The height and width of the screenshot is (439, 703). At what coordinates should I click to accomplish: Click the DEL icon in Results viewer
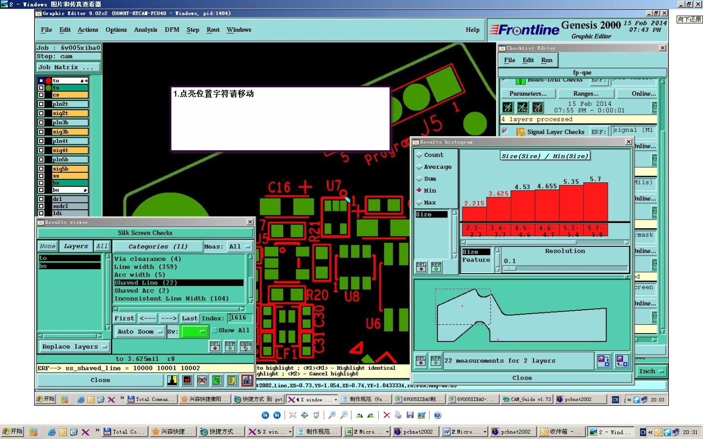coord(215,346)
